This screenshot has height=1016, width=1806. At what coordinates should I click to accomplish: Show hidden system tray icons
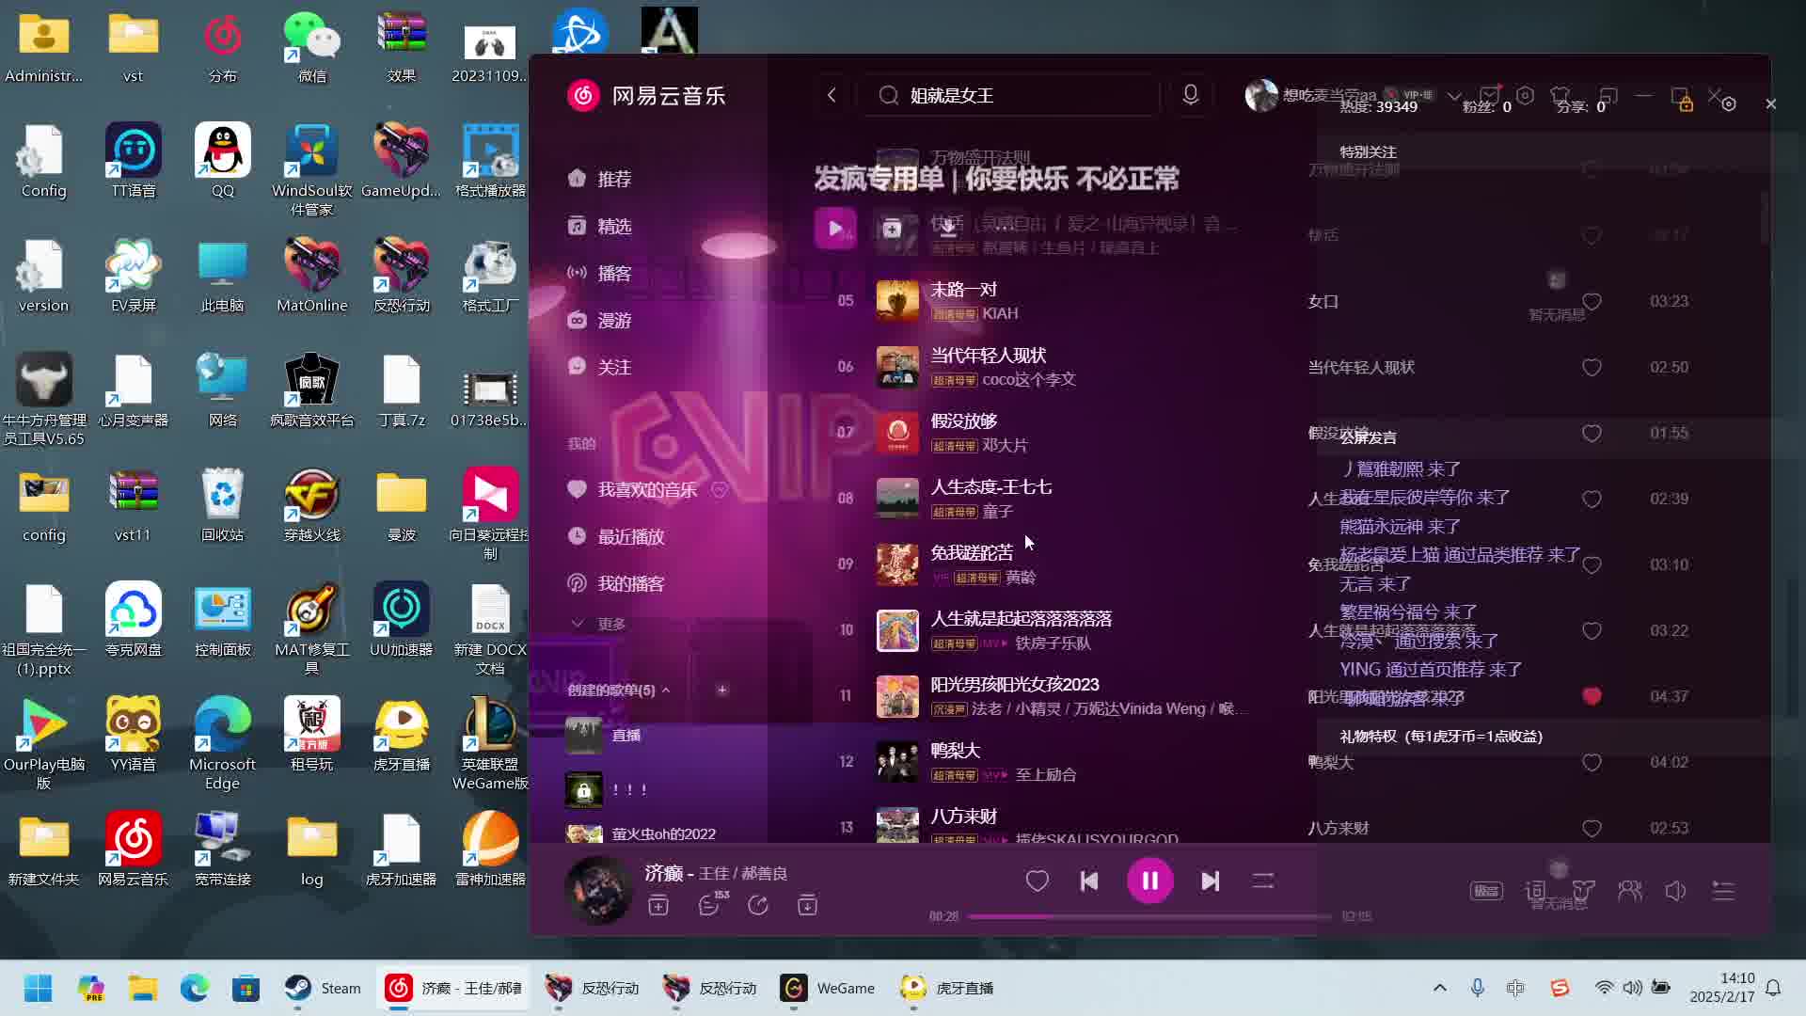tap(1439, 988)
